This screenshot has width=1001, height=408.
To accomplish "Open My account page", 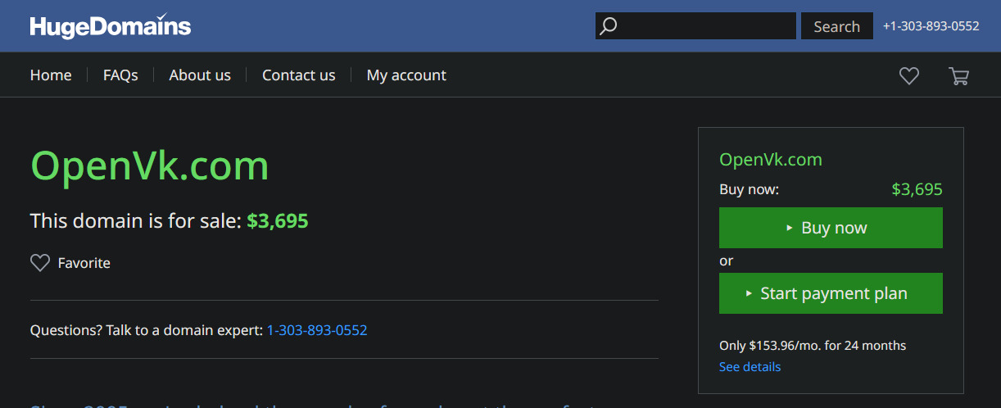I will click(x=406, y=75).
